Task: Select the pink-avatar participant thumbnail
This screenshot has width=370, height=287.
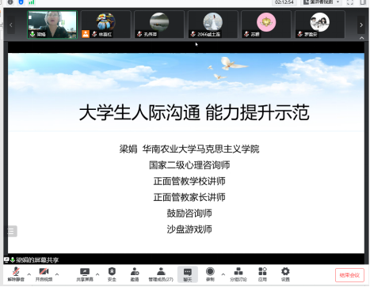Action: point(266,25)
